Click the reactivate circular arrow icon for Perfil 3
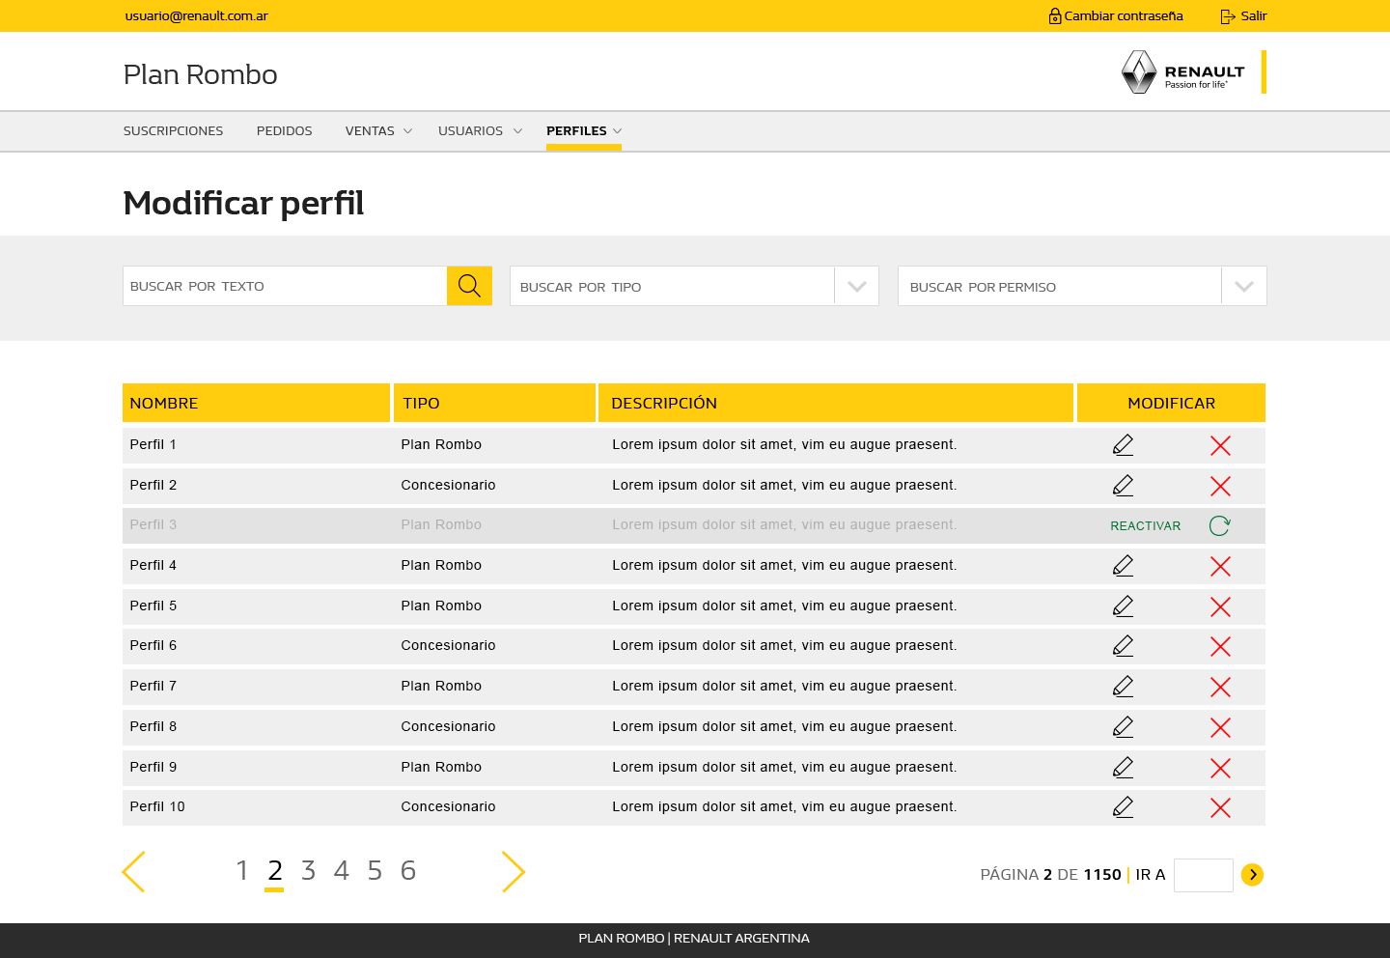Image resolution: width=1390 pixels, height=958 pixels. pos(1219,525)
